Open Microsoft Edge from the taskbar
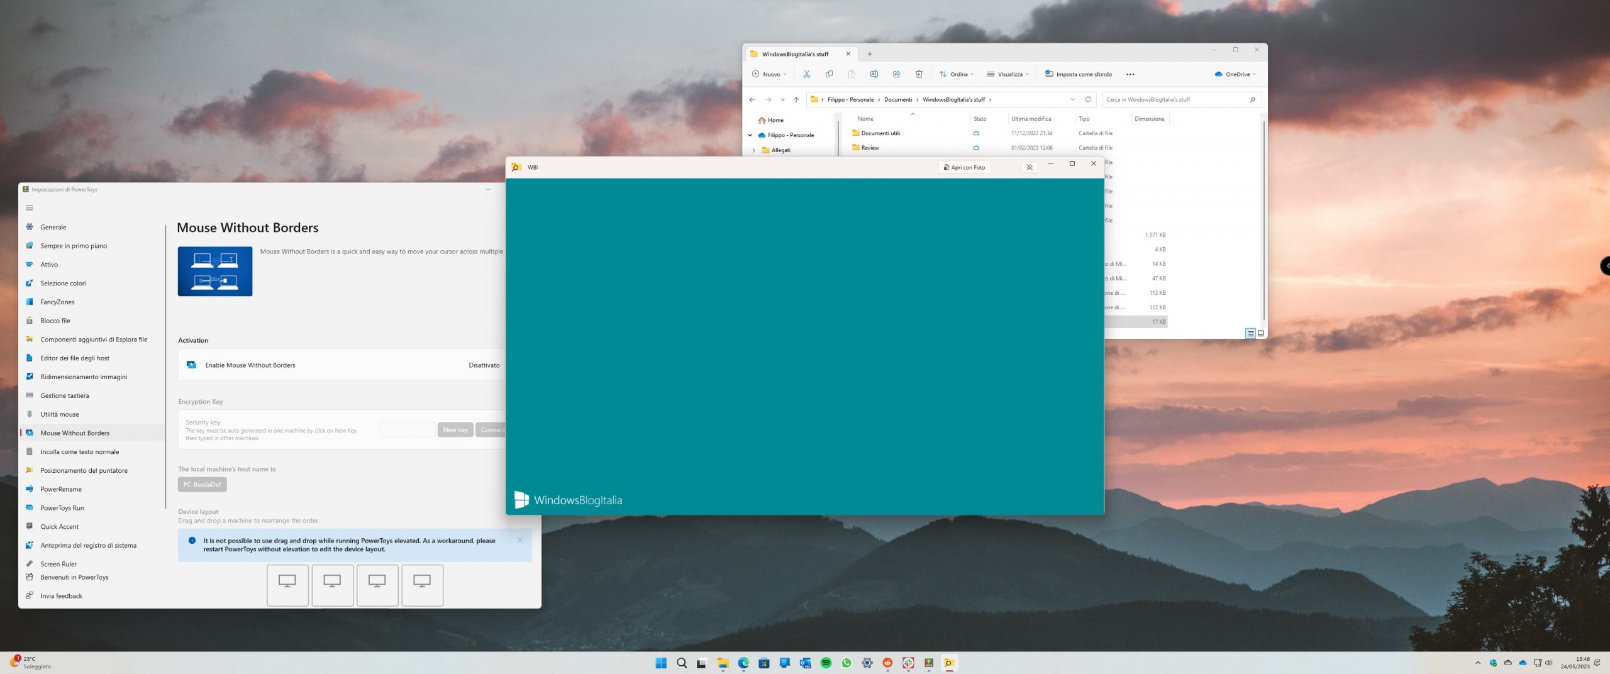The height and width of the screenshot is (674, 1610). click(743, 663)
